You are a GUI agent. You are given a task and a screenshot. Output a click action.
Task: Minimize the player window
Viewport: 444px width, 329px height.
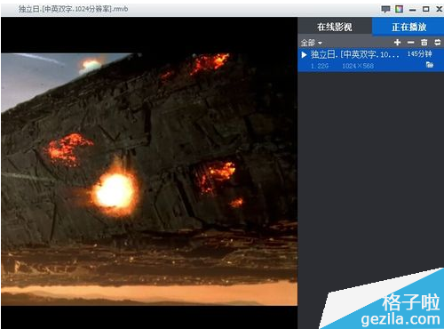[x=412, y=10]
